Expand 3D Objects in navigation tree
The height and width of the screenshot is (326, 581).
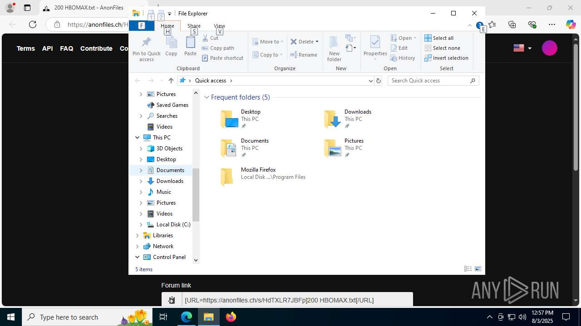(141, 149)
